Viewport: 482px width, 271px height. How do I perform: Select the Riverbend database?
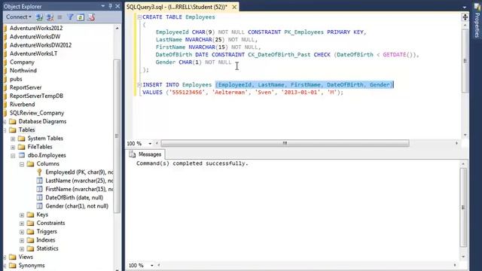click(22, 105)
